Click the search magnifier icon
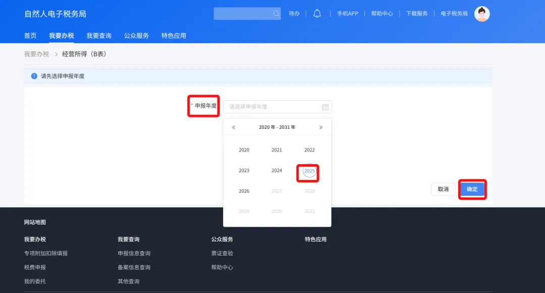This screenshot has height=293, width=545. tap(276, 13)
